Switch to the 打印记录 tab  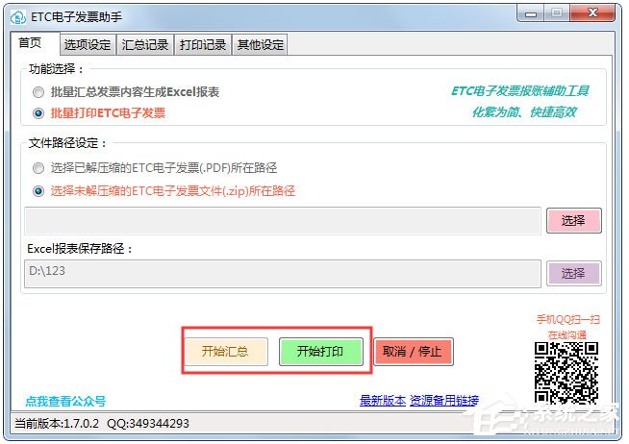[203, 44]
